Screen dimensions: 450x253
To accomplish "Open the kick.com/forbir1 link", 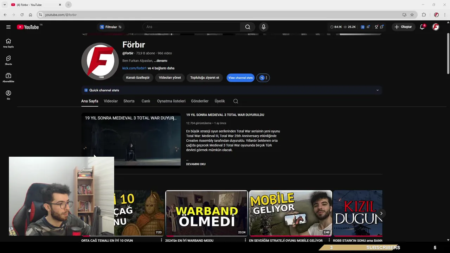I will 134,68.
